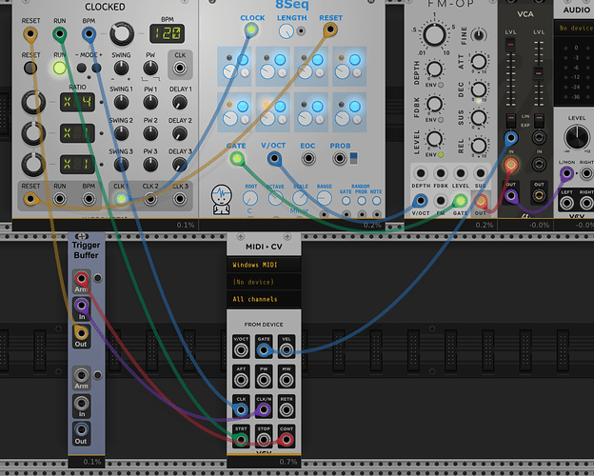Viewport: 594px width, 476px height.
Task: Click the RETR output port on MIDI-CV
Action: click(287, 410)
